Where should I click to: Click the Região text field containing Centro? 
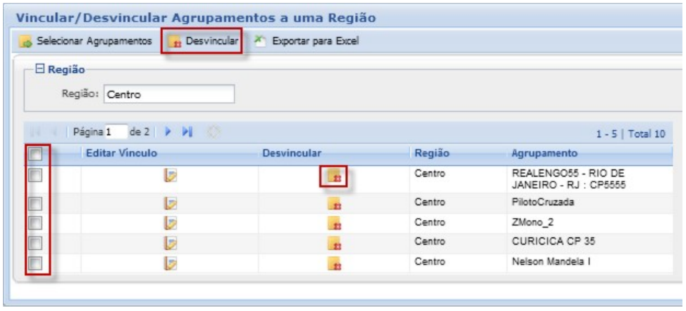(169, 94)
